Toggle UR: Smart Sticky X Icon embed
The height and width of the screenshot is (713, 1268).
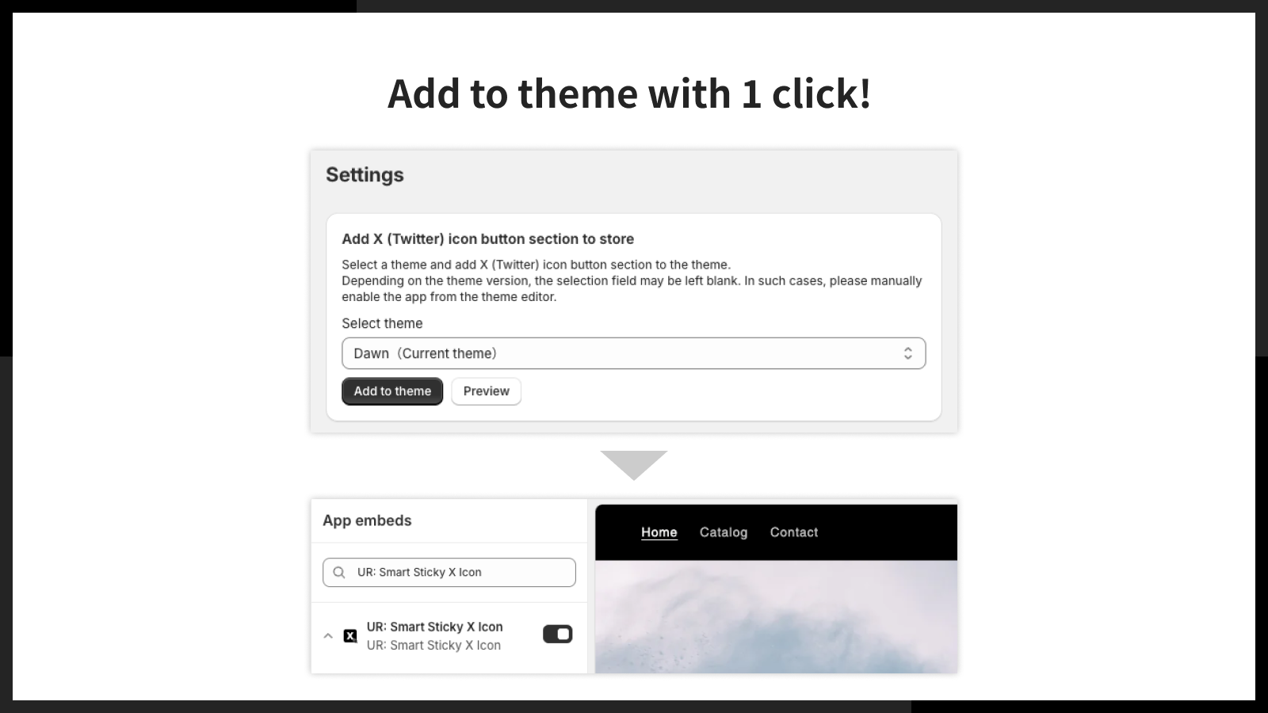[x=557, y=634]
